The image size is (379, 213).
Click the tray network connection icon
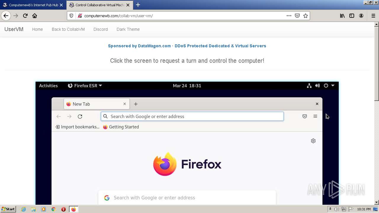click(343, 209)
